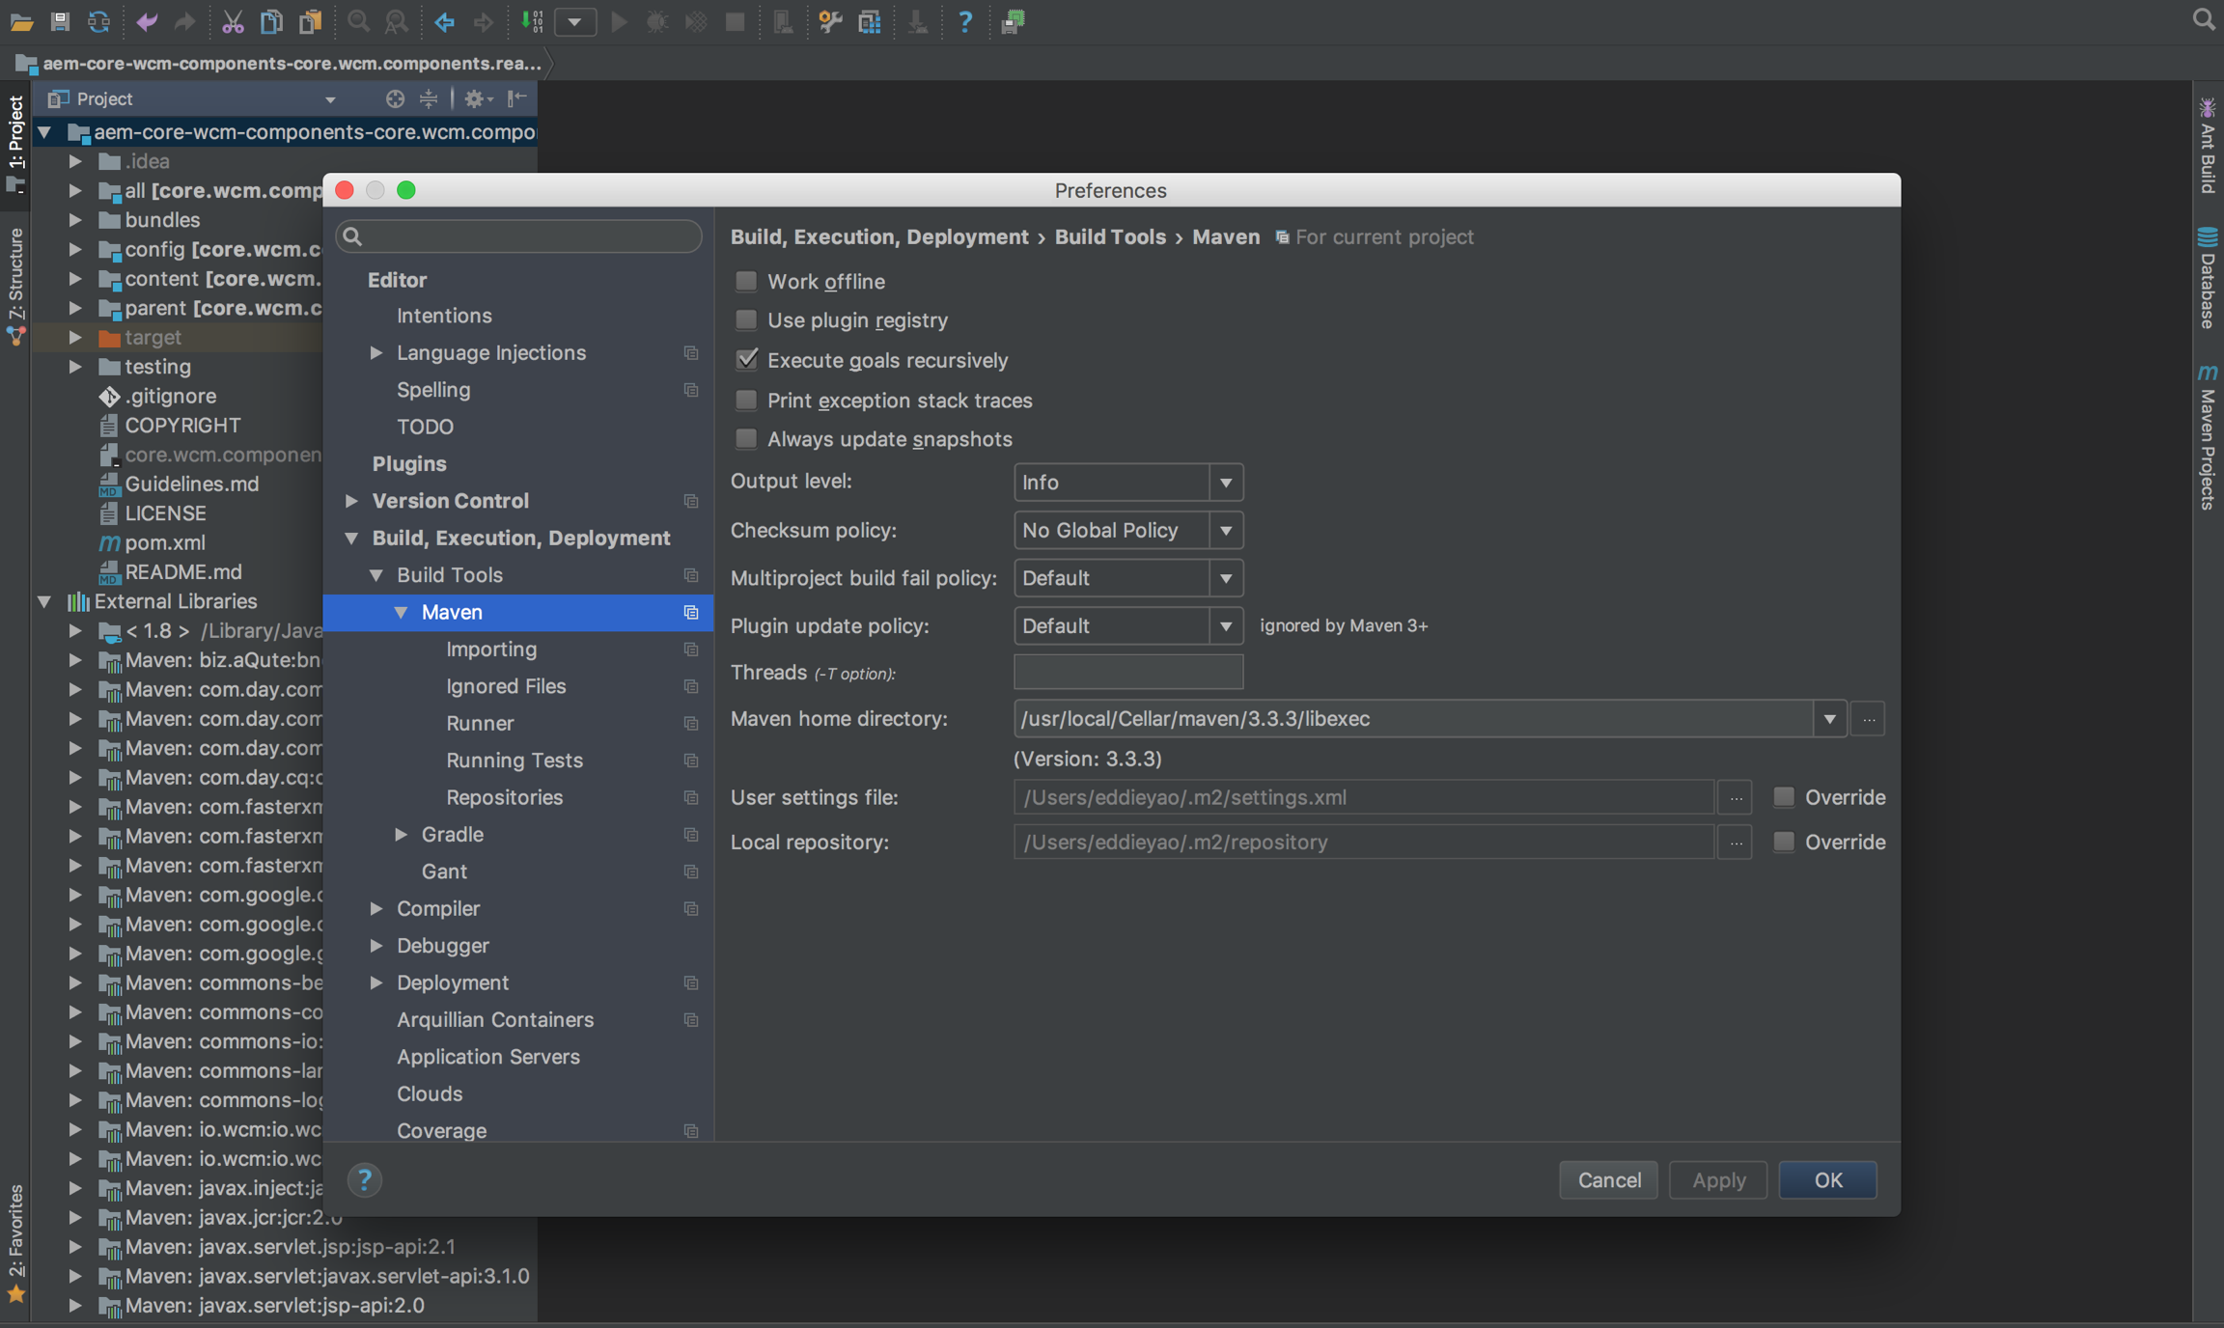This screenshot has height=1328, width=2224.
Task: Enable the Use plugin registry checkbox
Action: [x=746, y=319]
